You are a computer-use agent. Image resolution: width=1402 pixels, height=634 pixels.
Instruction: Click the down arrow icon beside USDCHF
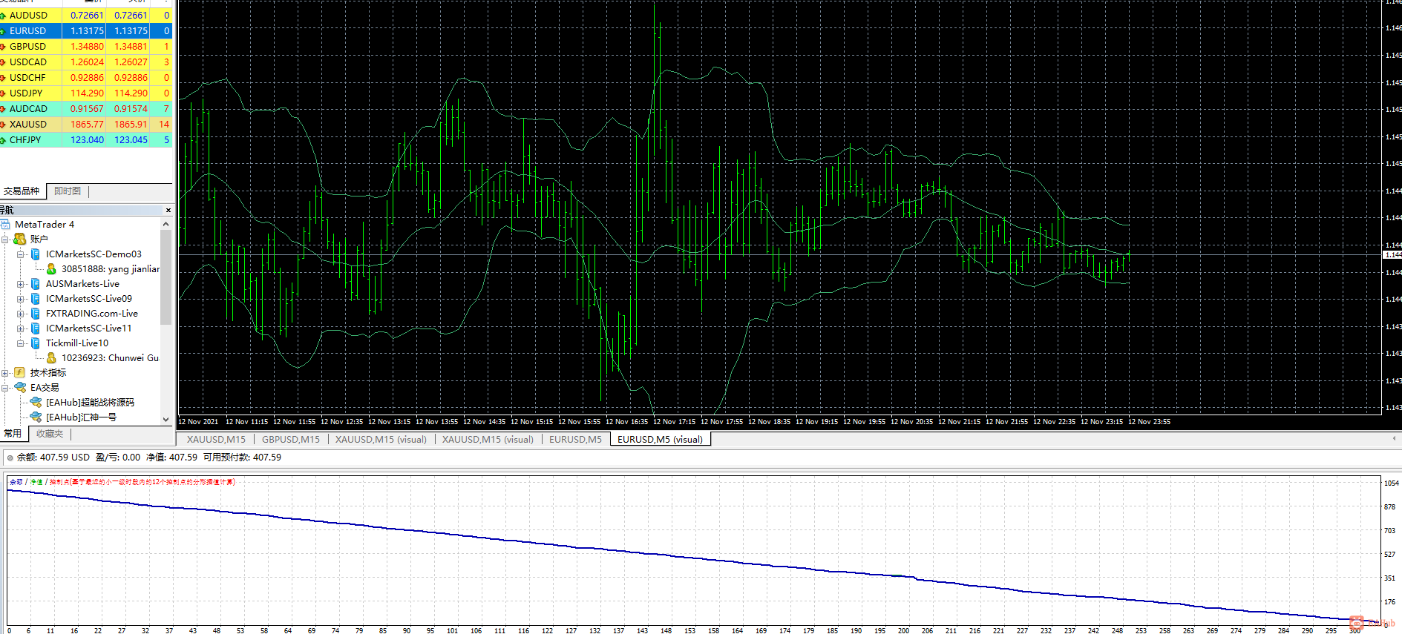(3, 78)
